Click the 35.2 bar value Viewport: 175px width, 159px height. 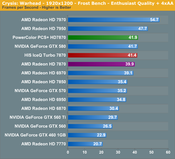coord(122,91)
